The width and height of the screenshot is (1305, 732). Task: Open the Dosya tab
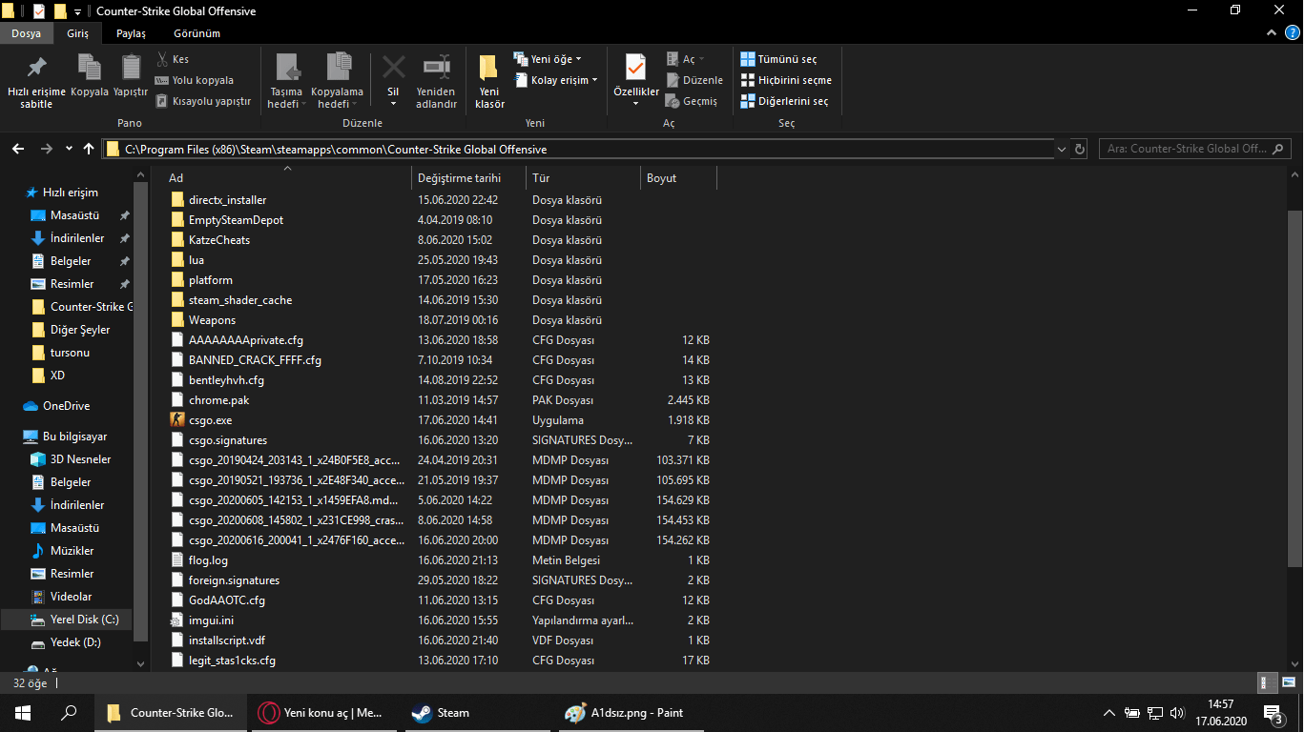[x=26, y=33]
